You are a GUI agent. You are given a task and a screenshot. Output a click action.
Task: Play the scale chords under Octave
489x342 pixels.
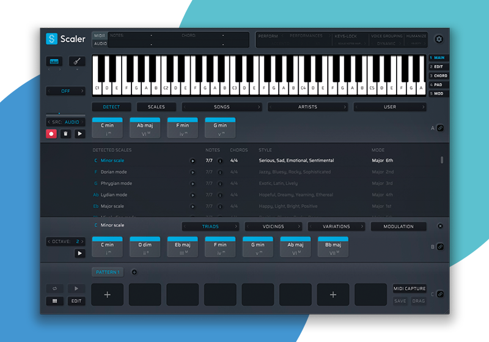[80, 253]
